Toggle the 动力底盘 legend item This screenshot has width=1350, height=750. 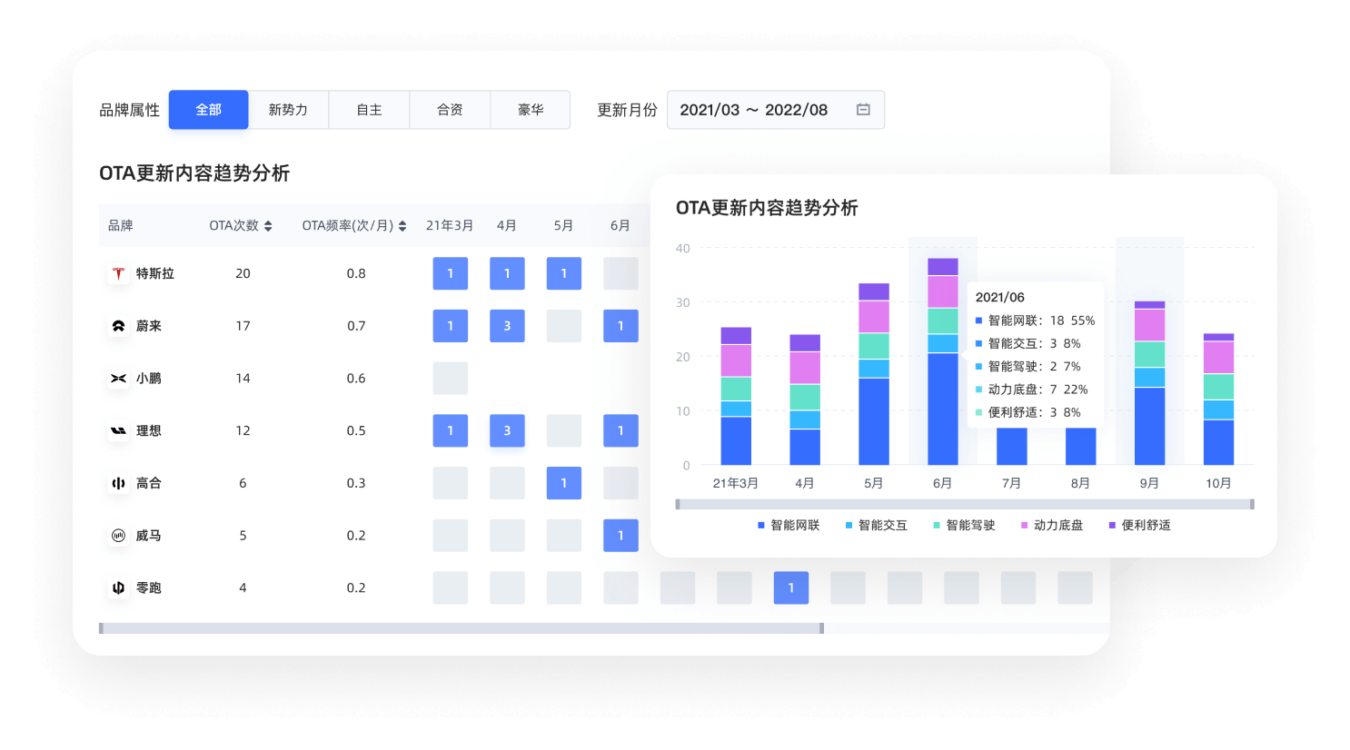(x=1051, y=525)
